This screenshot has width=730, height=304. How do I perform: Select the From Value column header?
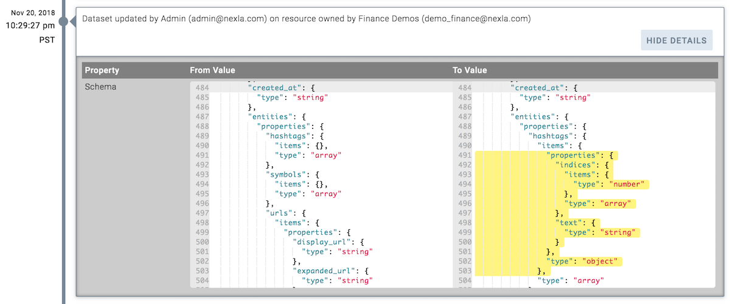[x=212, y=70]
